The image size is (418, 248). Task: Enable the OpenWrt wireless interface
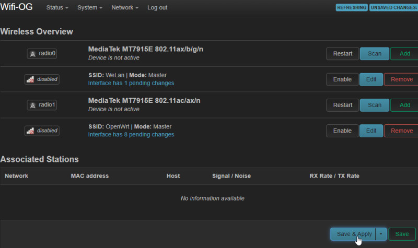pyautogui.click(x=342, y=131)
